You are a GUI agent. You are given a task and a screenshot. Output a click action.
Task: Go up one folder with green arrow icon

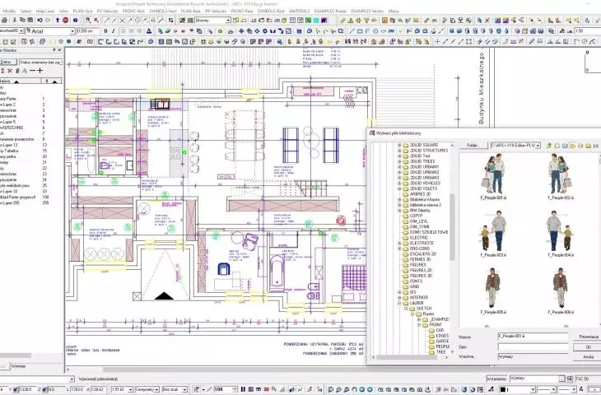549,146
